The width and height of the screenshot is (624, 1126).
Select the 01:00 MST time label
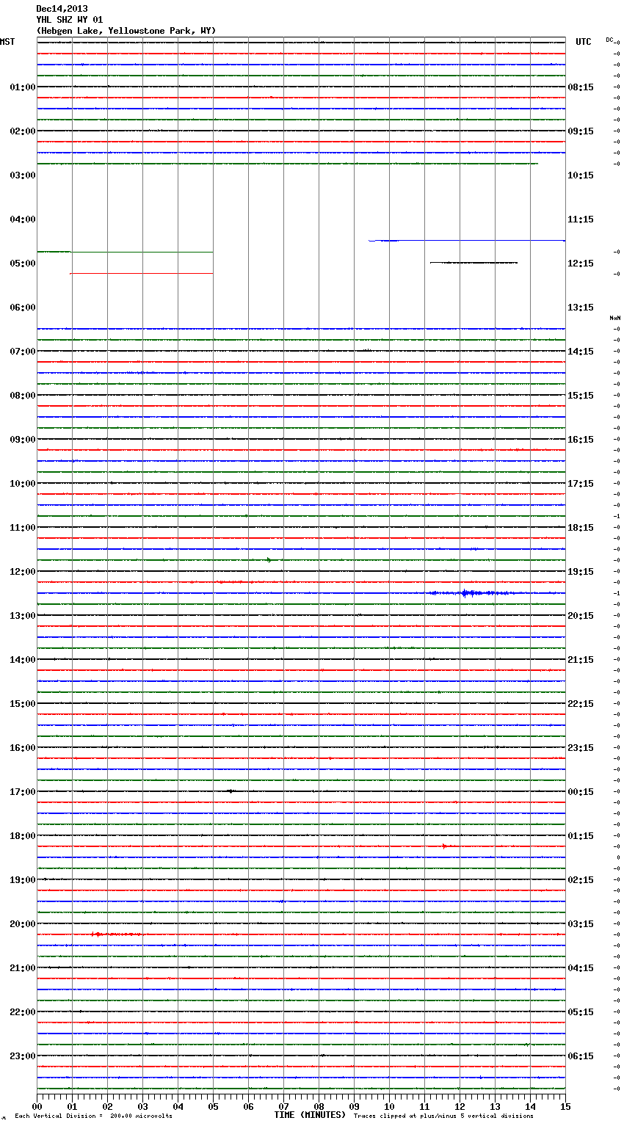(x=22, y=87)
